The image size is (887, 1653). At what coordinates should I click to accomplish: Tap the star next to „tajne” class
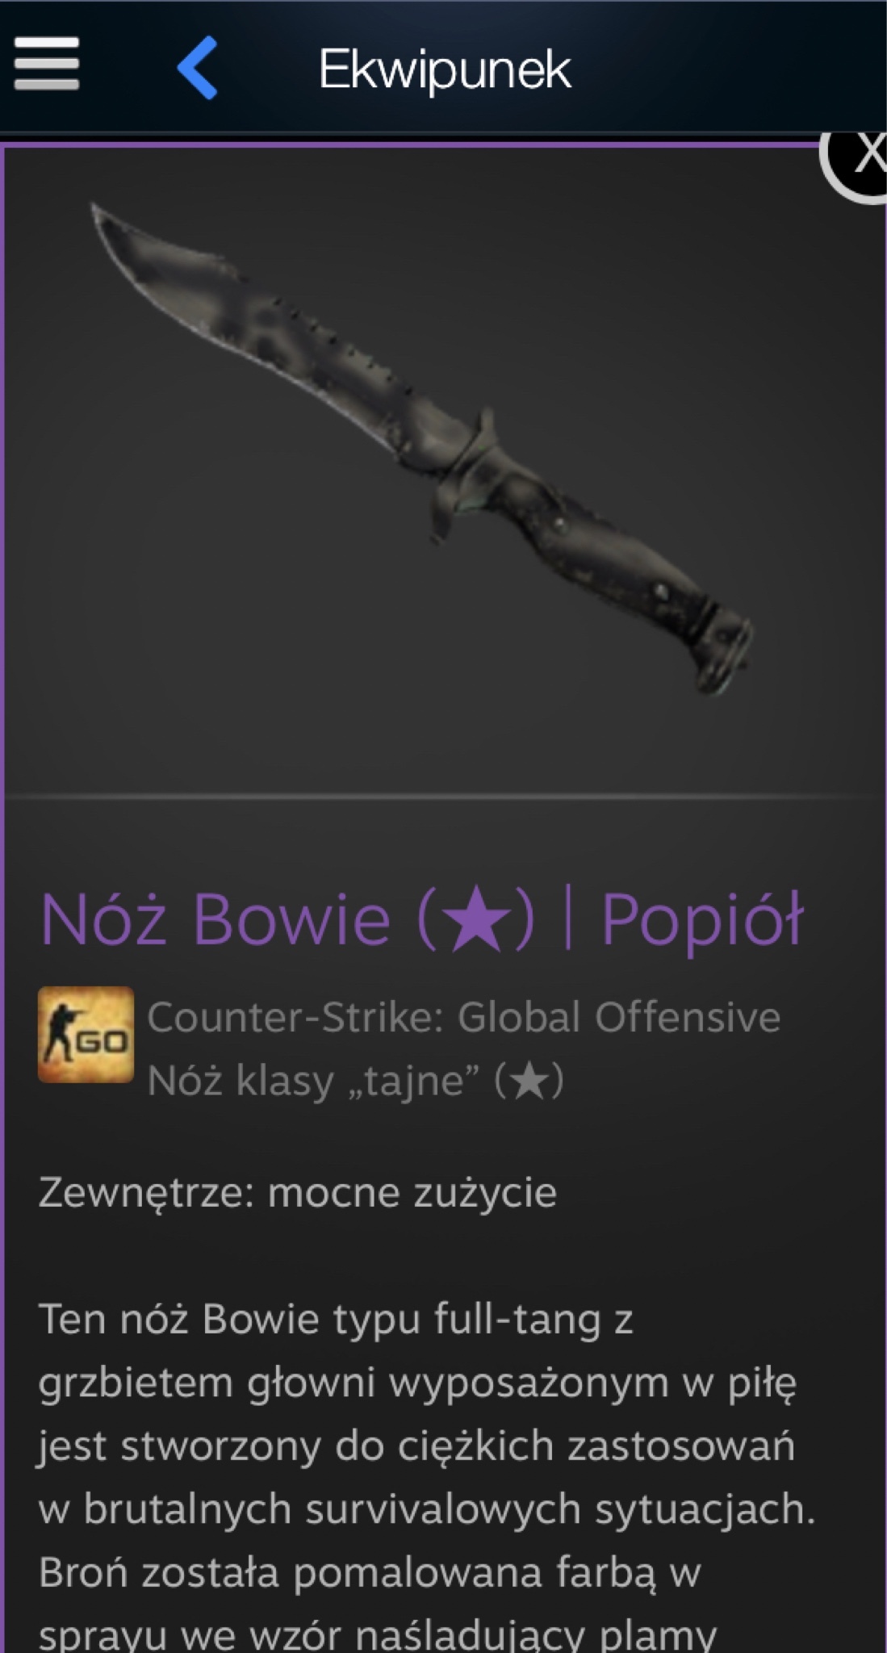pyautogui.click(x=529, y=1082)
